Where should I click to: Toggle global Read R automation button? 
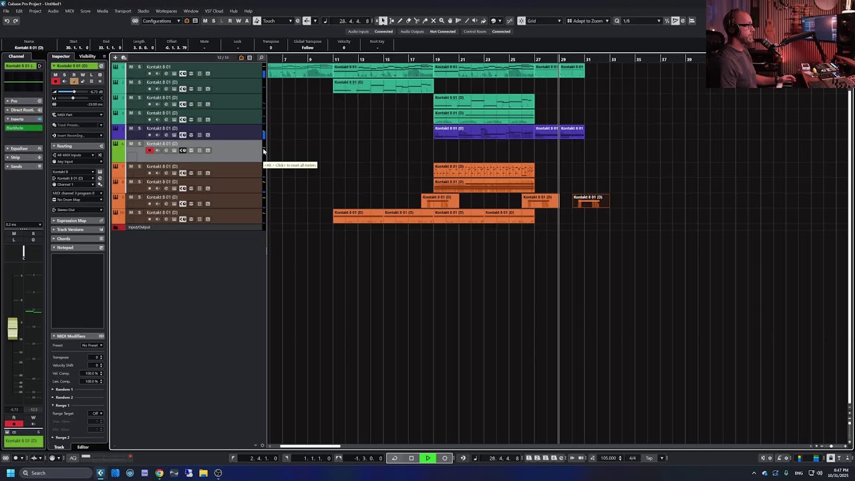pos(230,21)
